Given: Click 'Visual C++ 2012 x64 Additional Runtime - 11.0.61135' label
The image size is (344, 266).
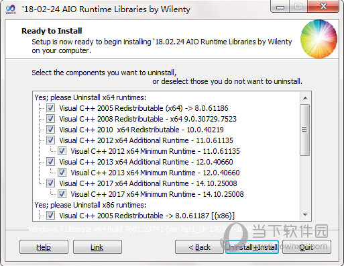Looking at the screenshot, I should pos(146,140).
